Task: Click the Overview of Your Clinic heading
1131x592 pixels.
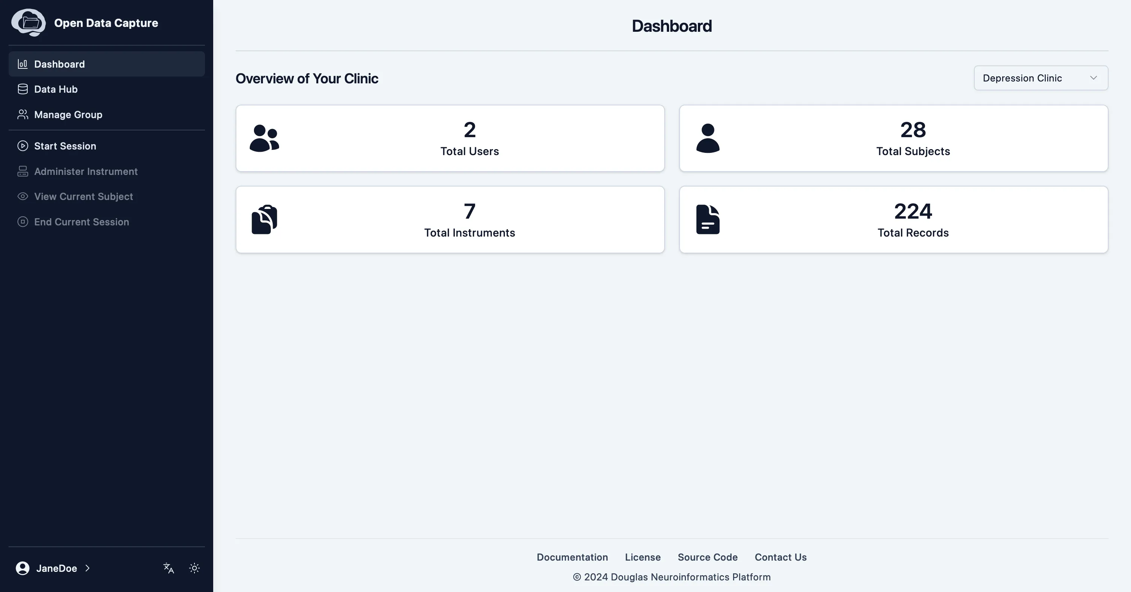Action: click(x=307, y=78)
